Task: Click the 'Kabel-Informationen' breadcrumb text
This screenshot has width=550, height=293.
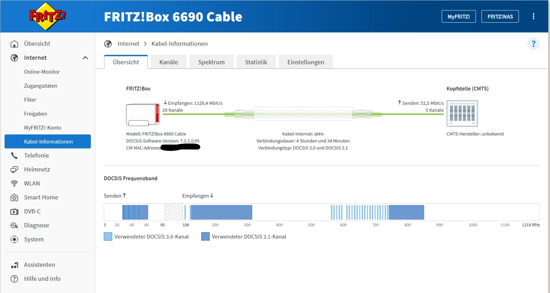Action: [180, 44]
